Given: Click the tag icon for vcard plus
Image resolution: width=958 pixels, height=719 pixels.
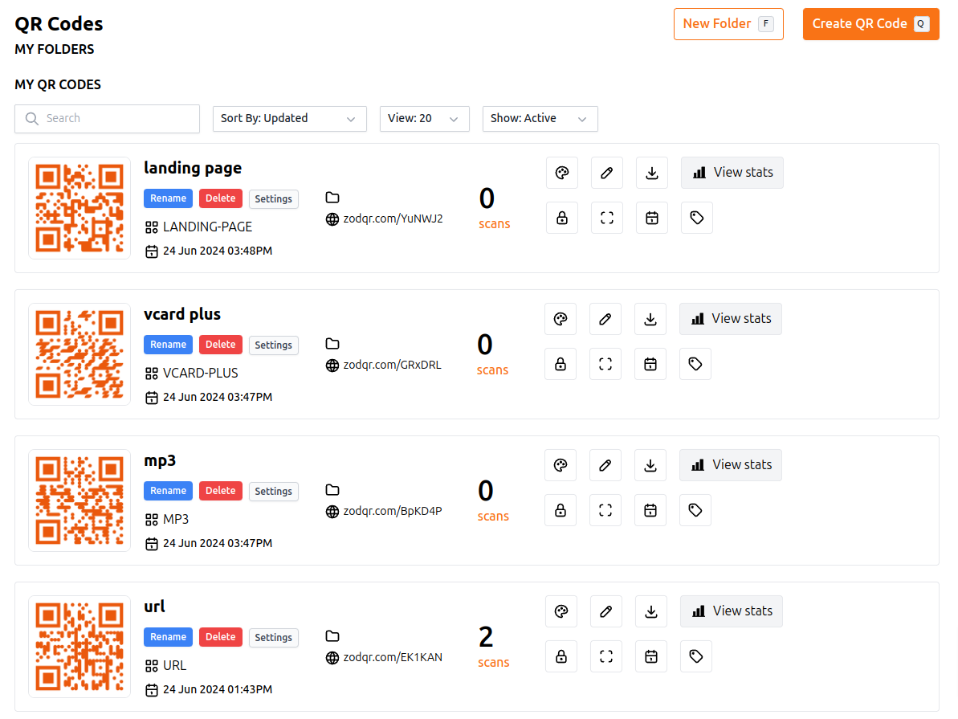Looking at the screenshot, I should point(695,364).
